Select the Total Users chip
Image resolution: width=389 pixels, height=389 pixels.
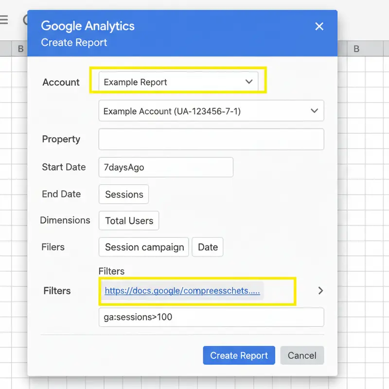click(129, 221)
